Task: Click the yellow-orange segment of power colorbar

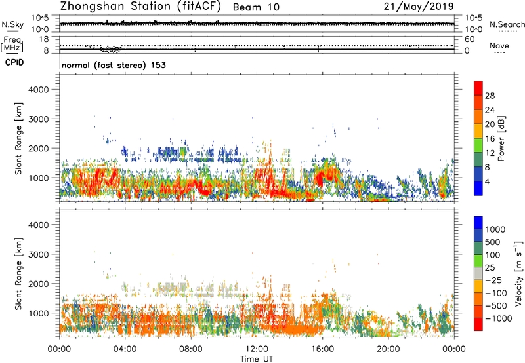Action: 478,131
